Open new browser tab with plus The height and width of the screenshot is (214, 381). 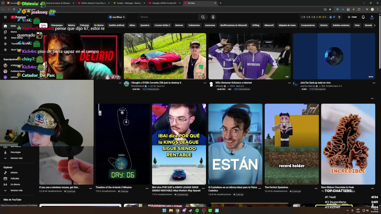coord(220,3)
